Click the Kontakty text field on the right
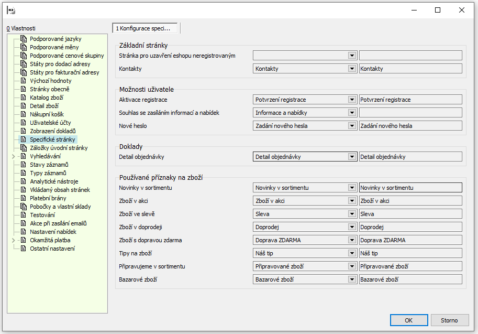The width and height of the screenshot is (478, 334). 410,69
